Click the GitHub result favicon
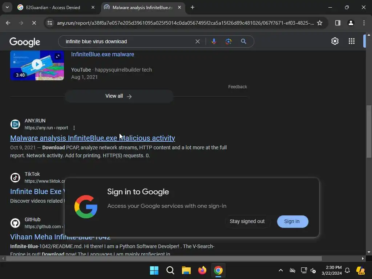The height and width of the screenshot is (279, 372). (x=15, y=223)
